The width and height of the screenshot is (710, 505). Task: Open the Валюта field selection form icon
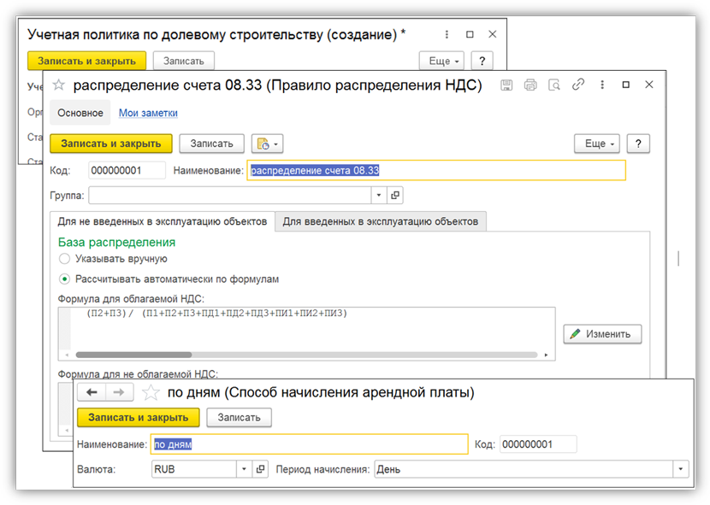pos(261,469)
